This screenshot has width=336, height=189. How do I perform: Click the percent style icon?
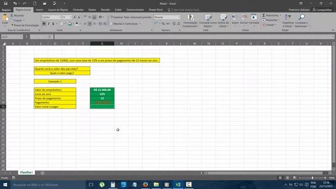tap(163, 24)
